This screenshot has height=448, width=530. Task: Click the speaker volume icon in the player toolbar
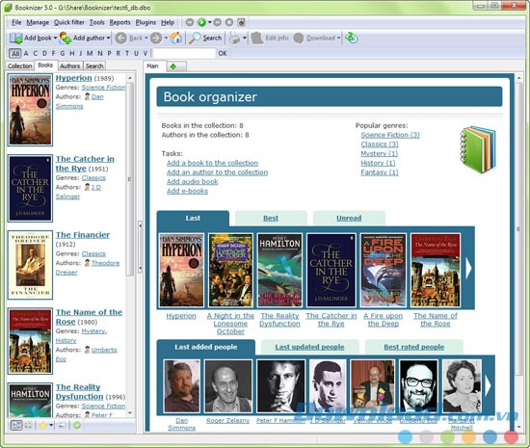241,22
